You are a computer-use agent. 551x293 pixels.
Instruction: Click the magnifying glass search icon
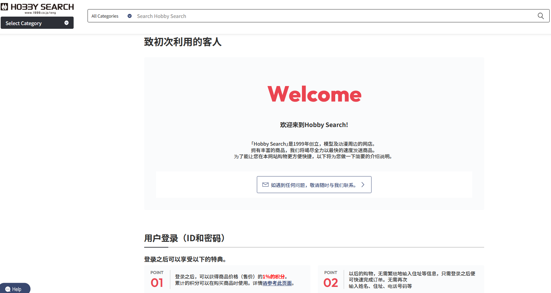(540, 16)
